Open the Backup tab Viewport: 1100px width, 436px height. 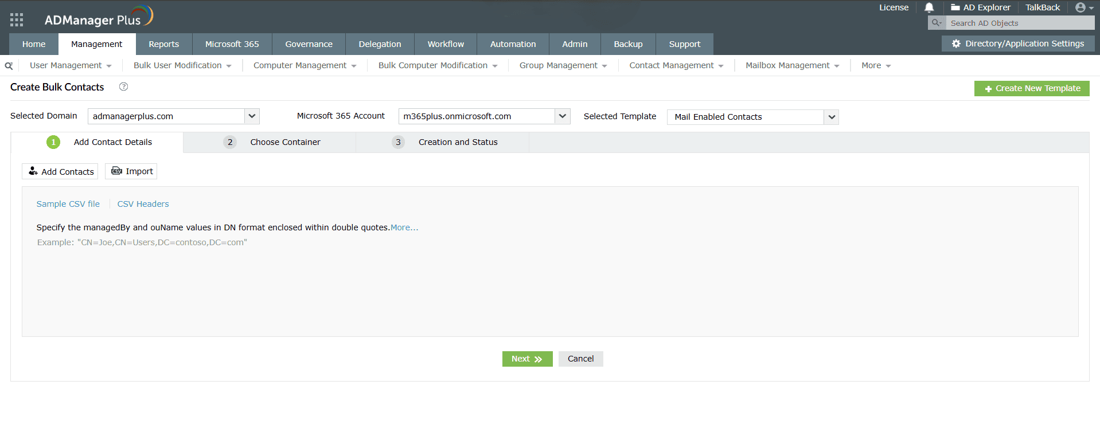click(x=629, y=44)
